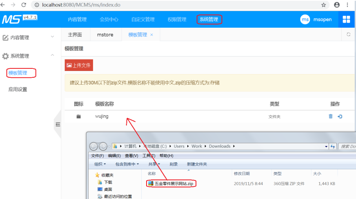
Task: Open Explorer's recent locations dropdown arrow
Action: (109, 147)
